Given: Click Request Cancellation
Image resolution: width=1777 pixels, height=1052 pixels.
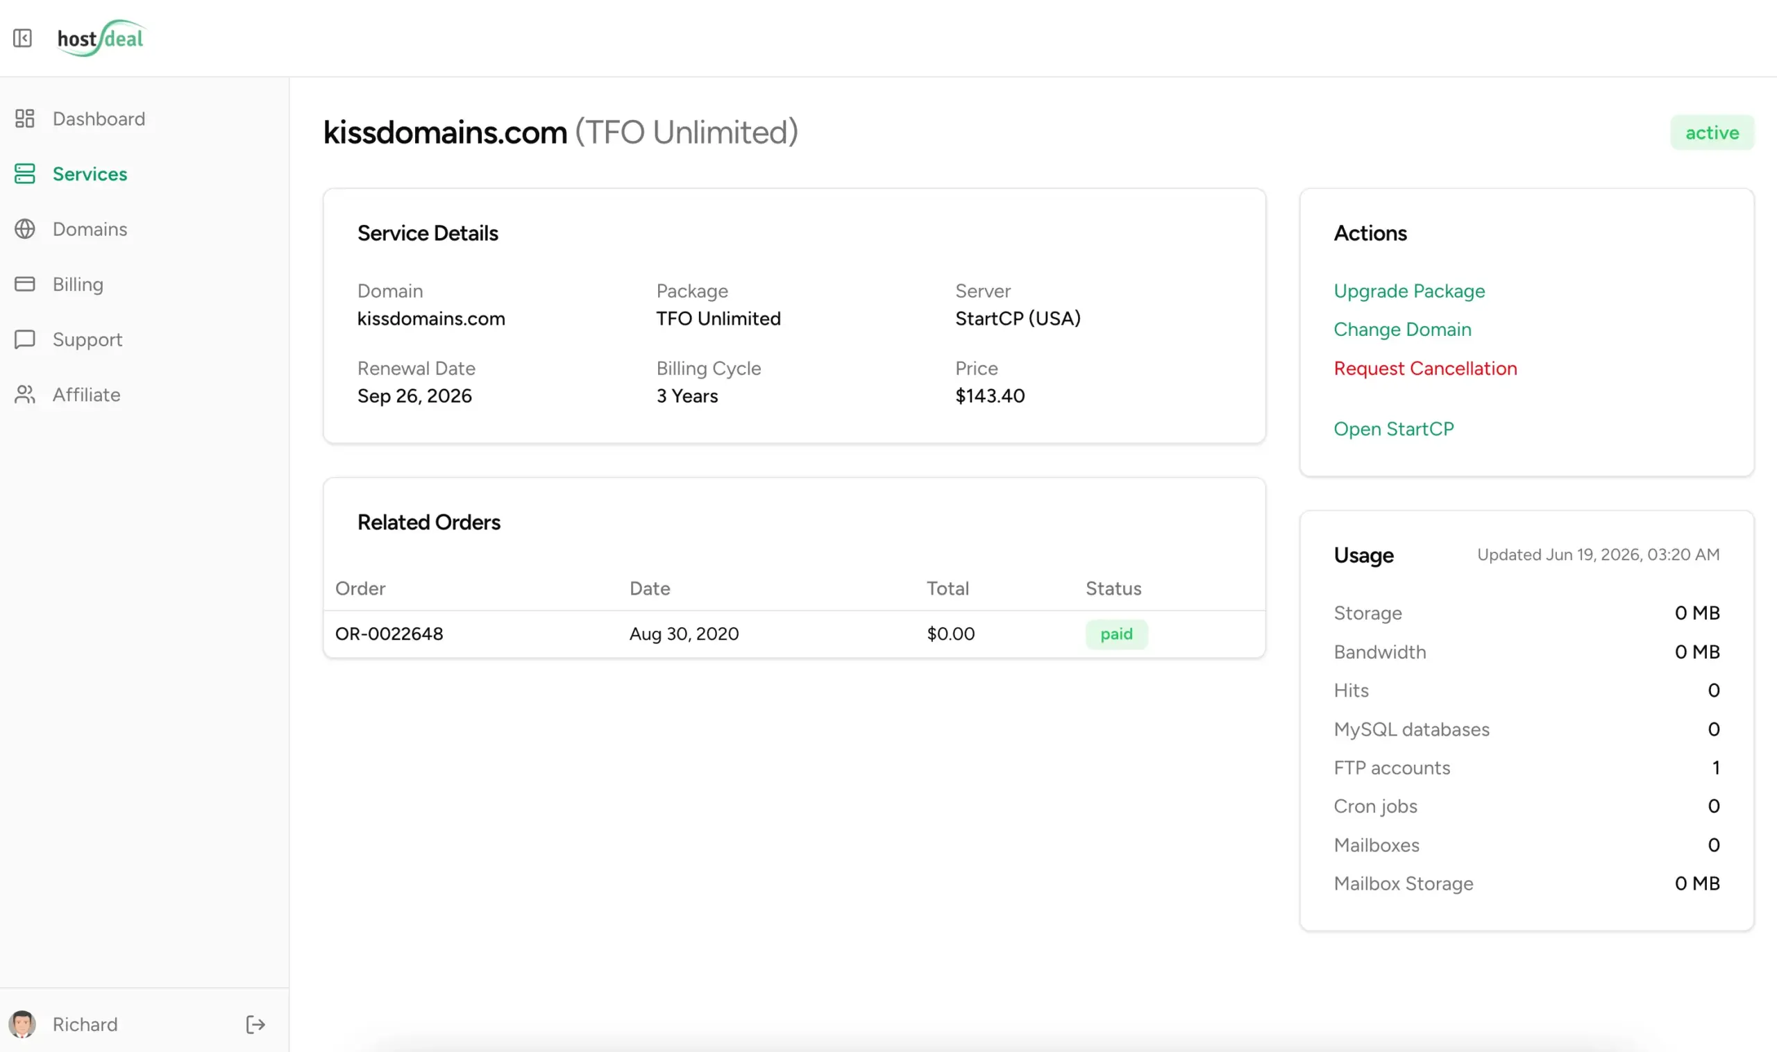Looking at the screenshot, I should point(1425,368).
